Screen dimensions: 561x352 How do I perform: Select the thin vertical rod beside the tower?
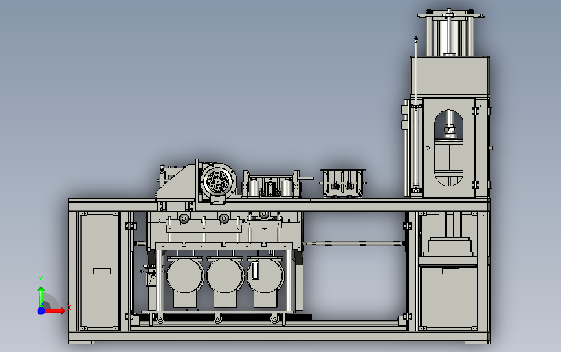[x=416, y=70]
